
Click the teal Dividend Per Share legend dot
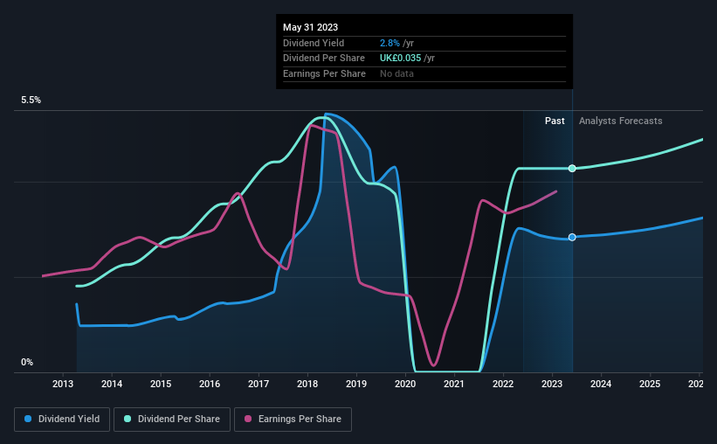click(x=128, y=419)
